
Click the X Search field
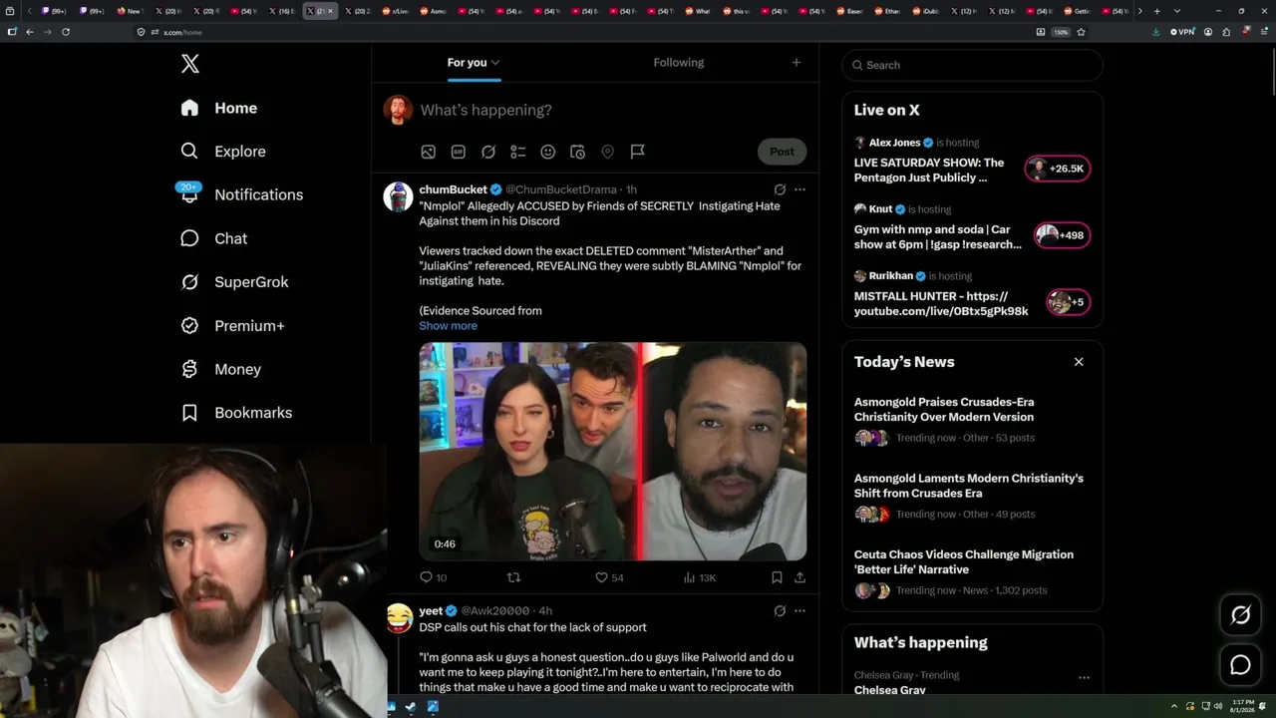[x=973, y=65]
